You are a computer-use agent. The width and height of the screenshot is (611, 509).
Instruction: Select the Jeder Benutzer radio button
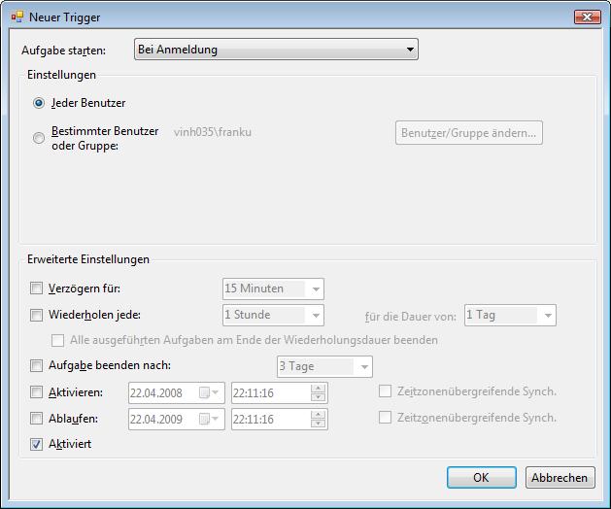click(x=39, y=103)
